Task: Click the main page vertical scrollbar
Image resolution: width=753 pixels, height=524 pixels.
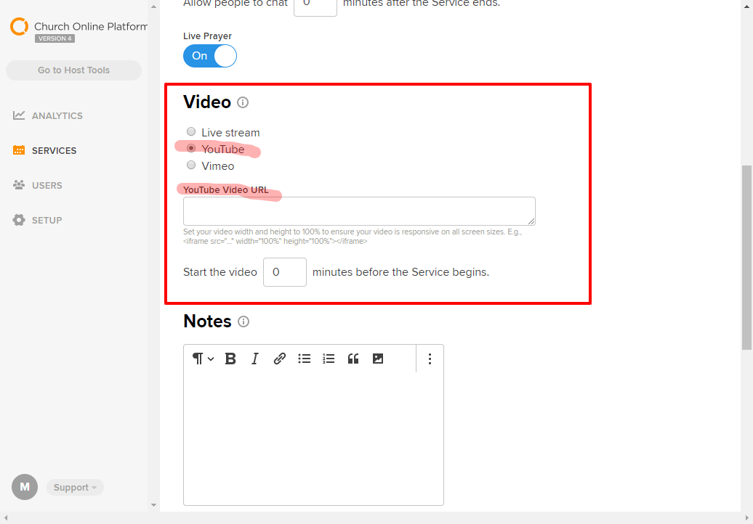Action: (746, 258)
